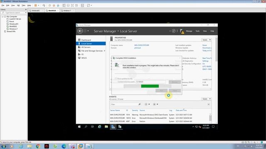Screen dimensions: 266x149
Task: Open the Server Manager Help menu
Action: (x=212, y=31)
